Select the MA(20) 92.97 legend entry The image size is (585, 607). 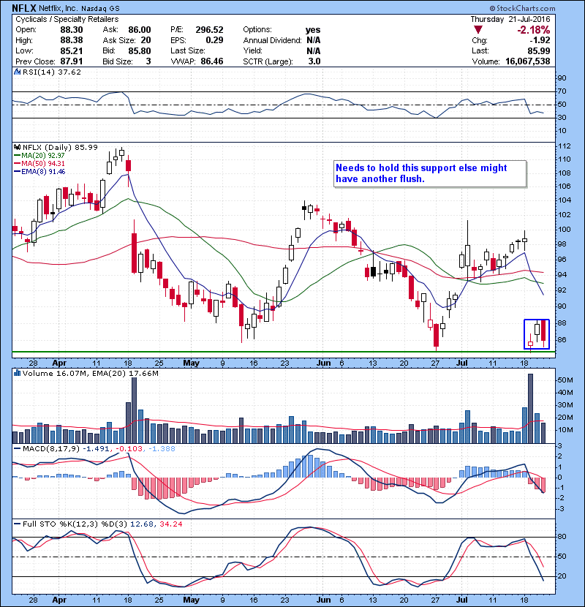39,156
